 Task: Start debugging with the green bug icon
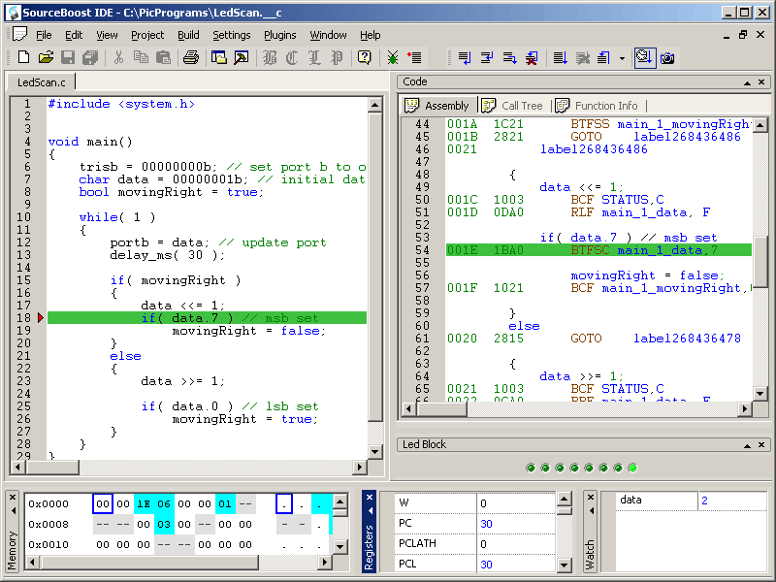pyautogui.click(x=393, y=58)
